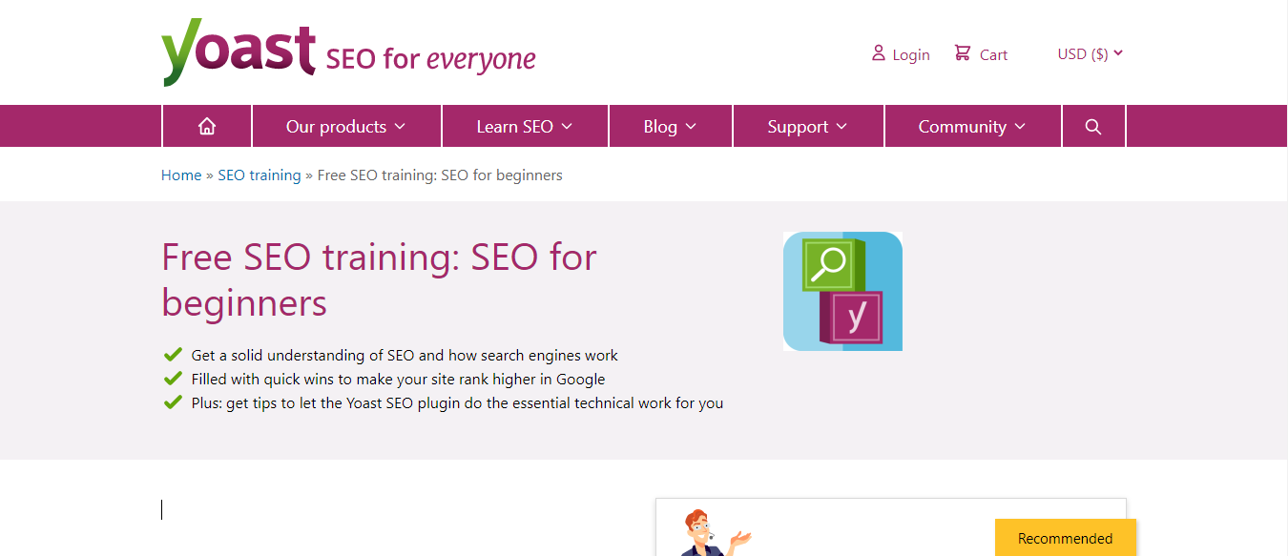Image resolution: width=1288 pixels, height=556 pixels.
Task: Click the cartoon person avatar illustration
Action: click(x=716, y=533)
